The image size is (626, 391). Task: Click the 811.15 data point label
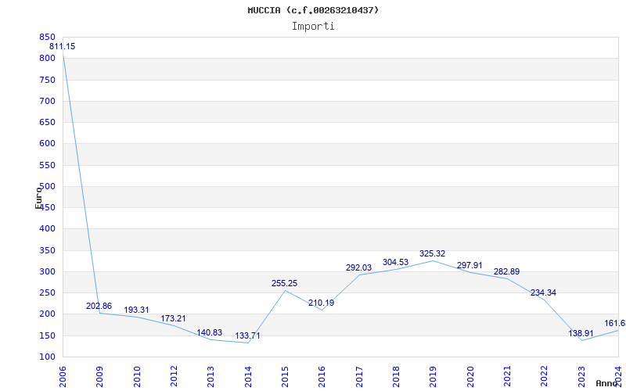(63, 46)
